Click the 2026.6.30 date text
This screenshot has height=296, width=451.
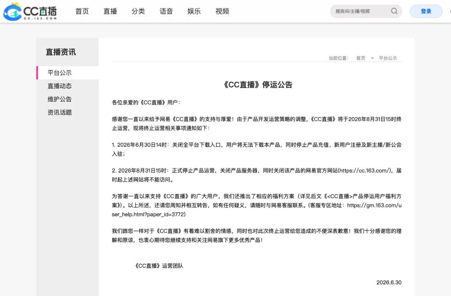[389, 283]
